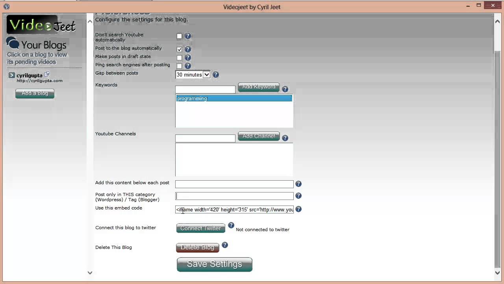Viewport: 504px width, 284px height.
Task: Open help icon beside Add Channel
Action: [285, 138]
